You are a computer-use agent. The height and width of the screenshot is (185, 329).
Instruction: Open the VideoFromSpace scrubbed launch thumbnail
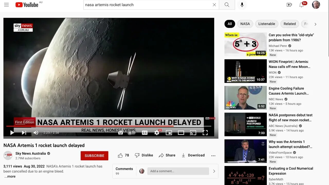coord(245,151)
